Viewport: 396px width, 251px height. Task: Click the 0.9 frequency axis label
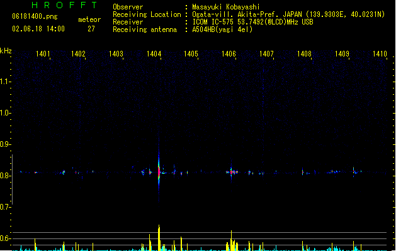[x=4, y=144]
